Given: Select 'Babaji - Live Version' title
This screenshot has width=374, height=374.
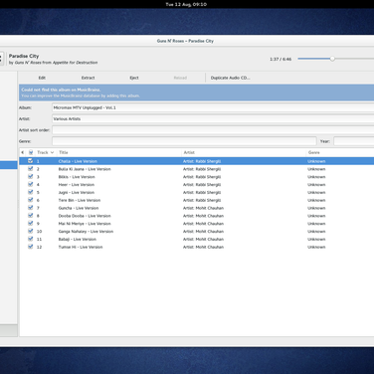Looking at the screenshot, I should [x=78, y=240].
